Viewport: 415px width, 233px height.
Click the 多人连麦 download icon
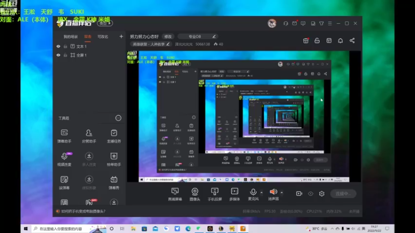89,156
